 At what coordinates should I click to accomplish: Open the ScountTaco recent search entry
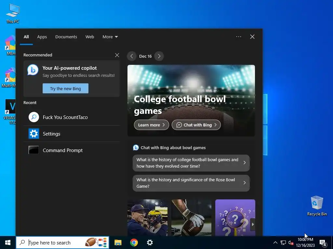[x=72, y=117]
